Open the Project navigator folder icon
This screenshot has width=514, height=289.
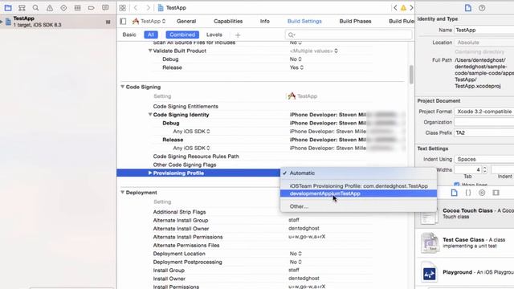[x=8, y=8]
